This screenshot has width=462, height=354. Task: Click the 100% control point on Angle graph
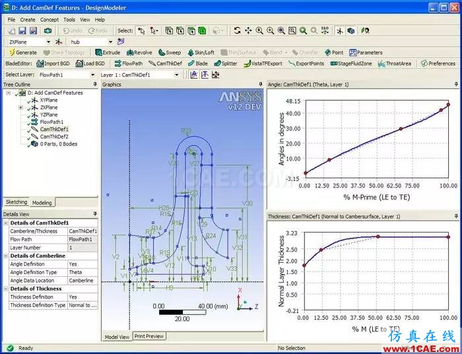[x=448, y=104]
